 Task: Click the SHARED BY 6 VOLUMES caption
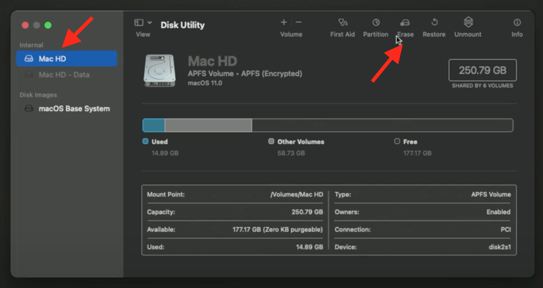pos(482,86)
